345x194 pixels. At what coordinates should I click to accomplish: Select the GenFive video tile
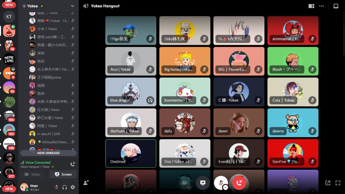293,153
